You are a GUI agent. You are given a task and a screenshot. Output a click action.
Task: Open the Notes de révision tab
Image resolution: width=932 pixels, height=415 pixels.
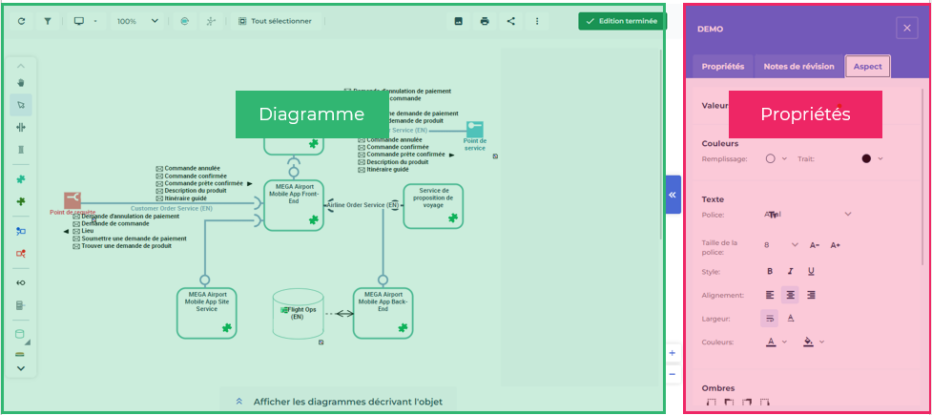pos(798,67)
